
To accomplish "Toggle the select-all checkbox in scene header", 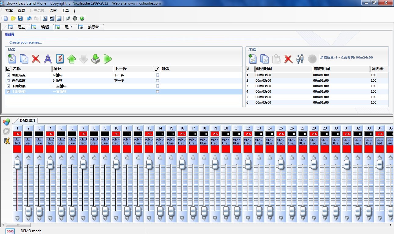I will click(8, 69).
